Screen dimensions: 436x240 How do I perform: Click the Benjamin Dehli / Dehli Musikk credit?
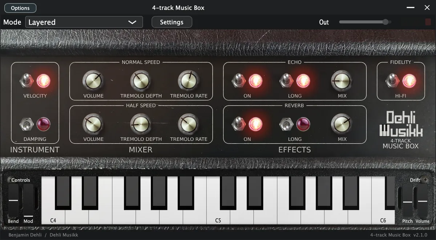(x=43, y=235)
